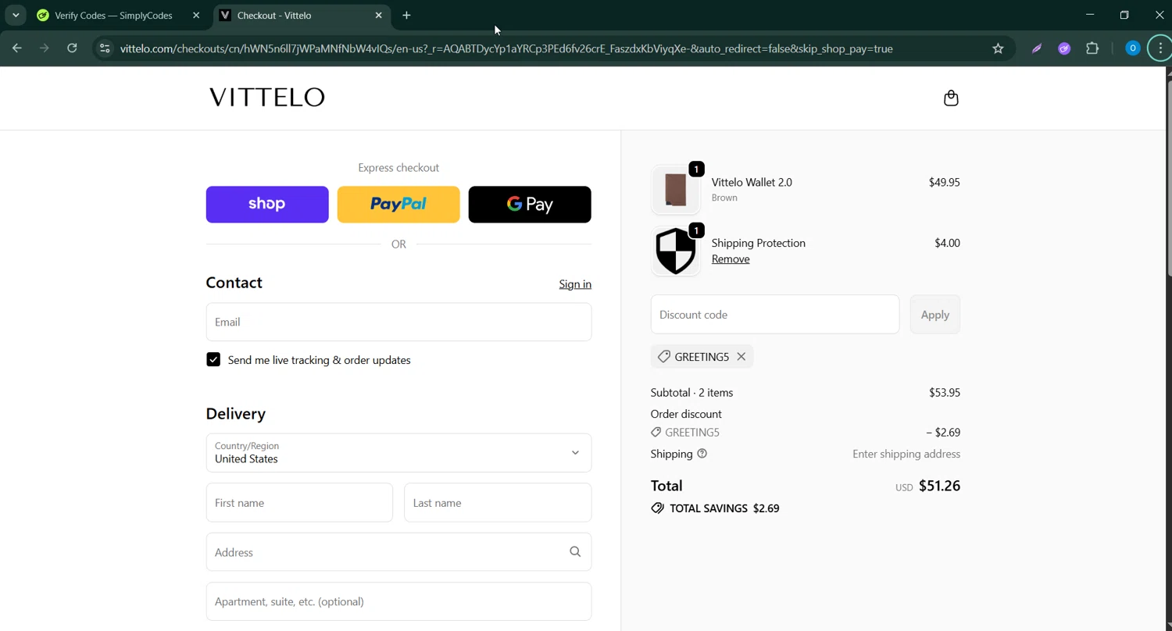Click Shipping Protection shield thumbnail
The image size is (1172, 631).
coord(675,251)
